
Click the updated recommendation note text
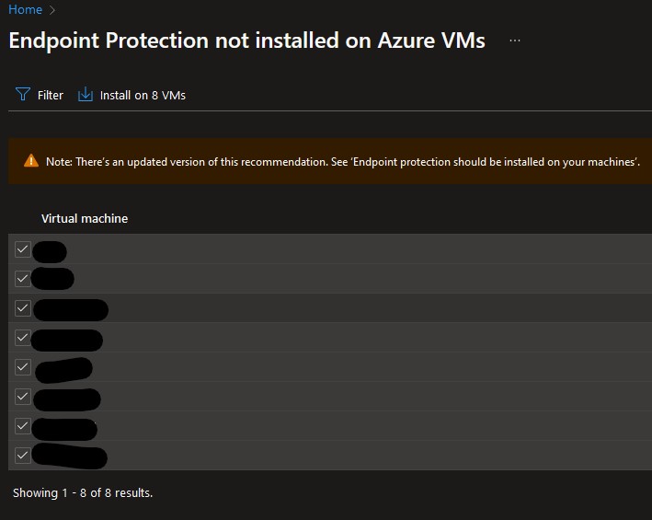pyautogui.click(x=342, y=162)
